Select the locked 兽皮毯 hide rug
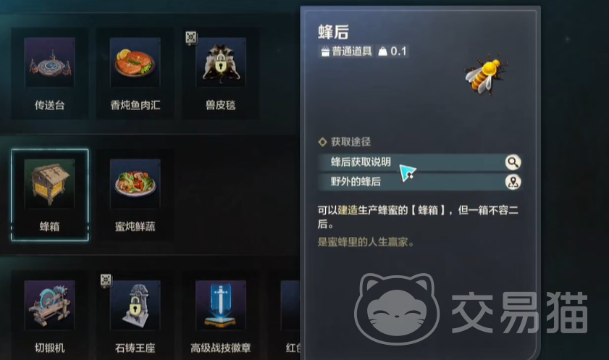The image size is (609, 360). (x=220, y=73)
